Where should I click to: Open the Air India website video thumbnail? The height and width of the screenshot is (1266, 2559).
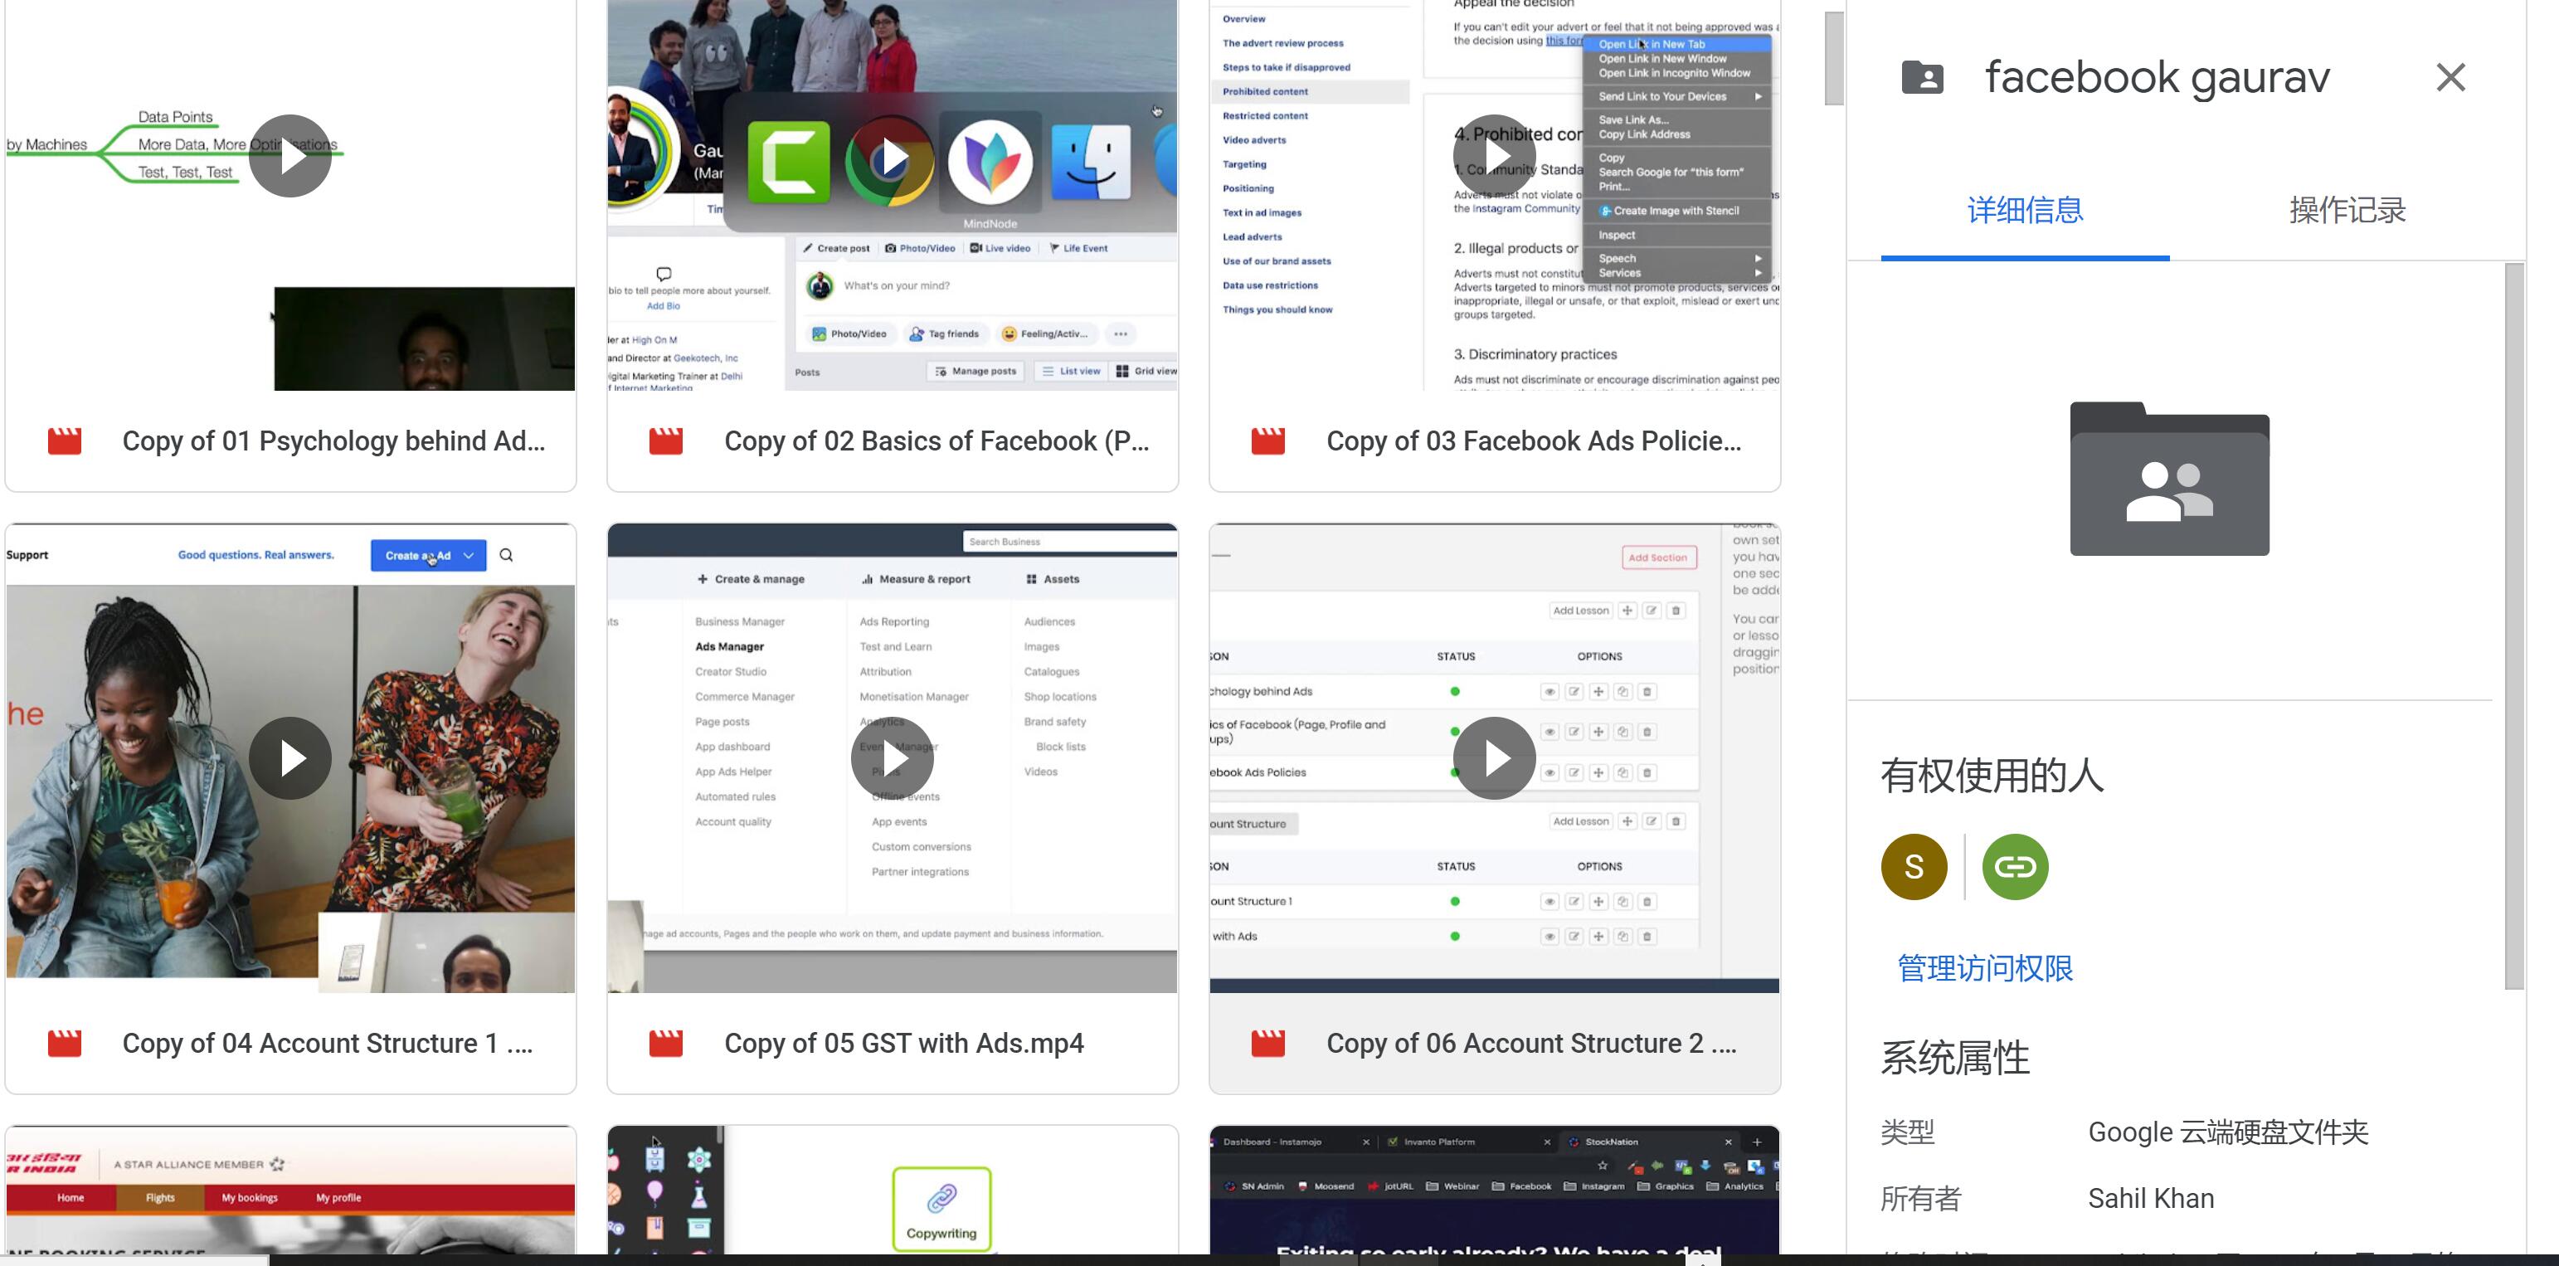pyautogui.click(x=290, y=1191)
